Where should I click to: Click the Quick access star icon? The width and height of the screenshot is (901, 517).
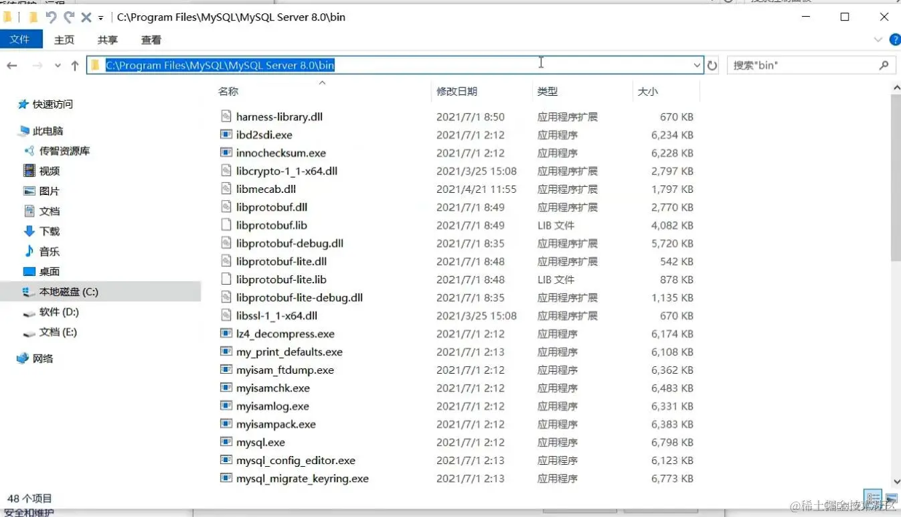tap(23, 104)
